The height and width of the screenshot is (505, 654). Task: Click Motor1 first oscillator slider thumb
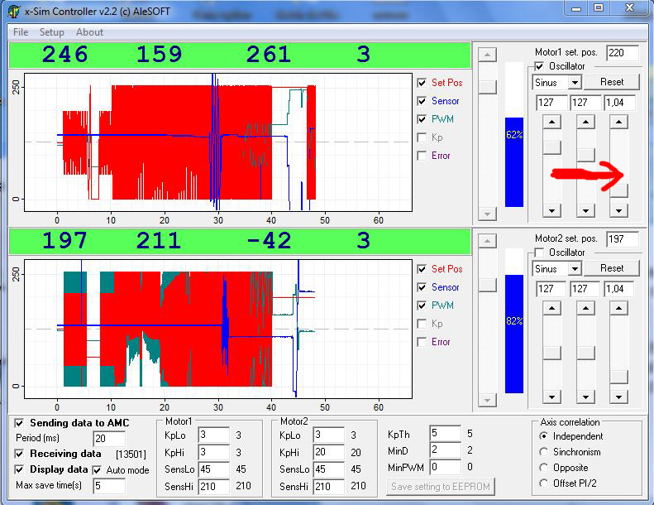[551, 147]
